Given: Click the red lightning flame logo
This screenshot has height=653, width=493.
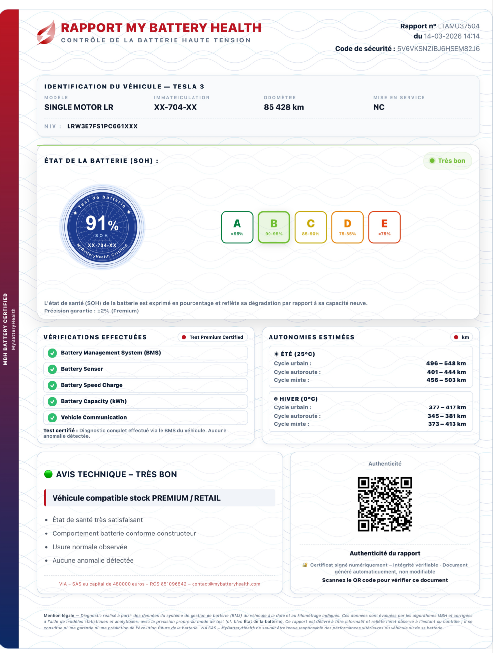Looking at the screenshot, I should pyautogui.click(x=46, y=32).
